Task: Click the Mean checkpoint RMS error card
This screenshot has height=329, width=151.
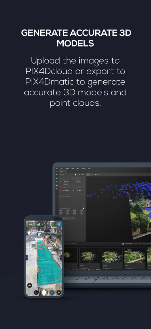Action: pos(66,200)
